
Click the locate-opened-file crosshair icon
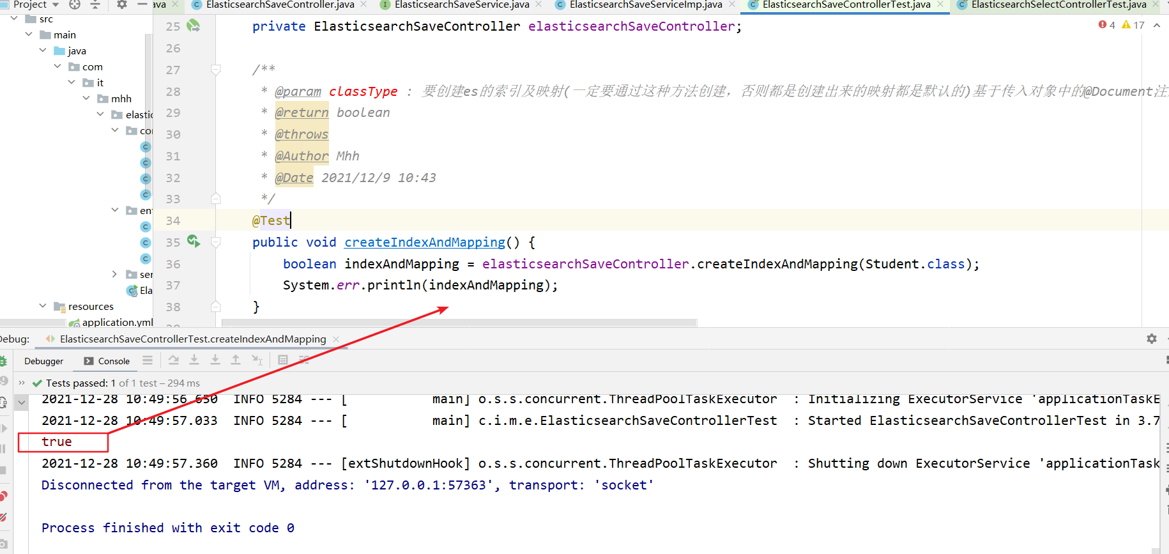[75, 4]
